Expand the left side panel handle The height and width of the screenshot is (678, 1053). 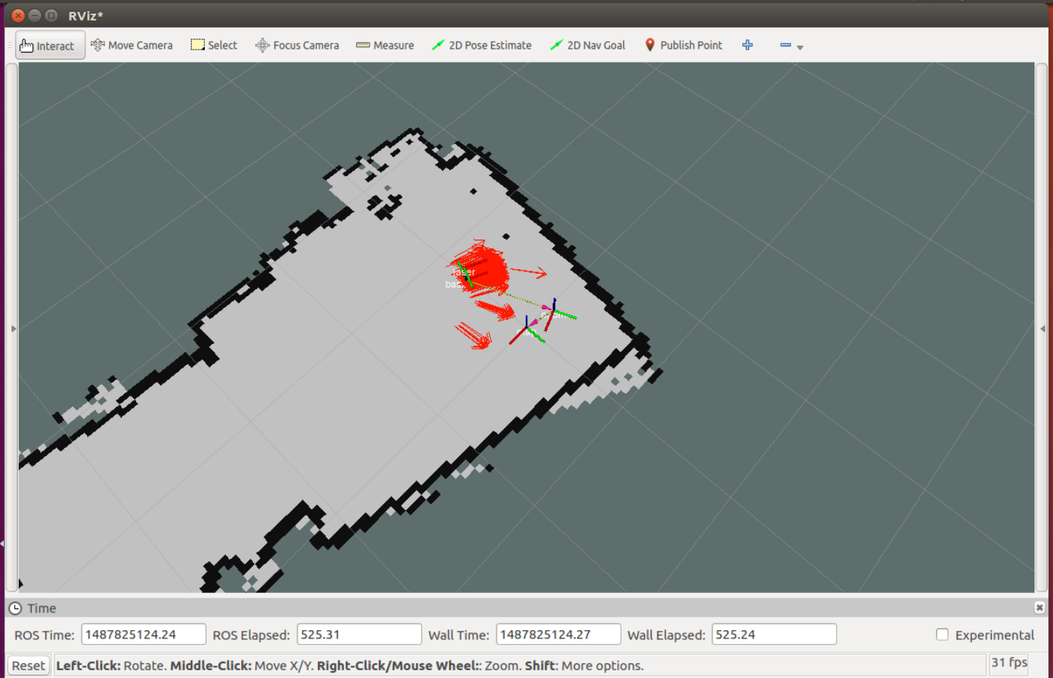(12, 329)
